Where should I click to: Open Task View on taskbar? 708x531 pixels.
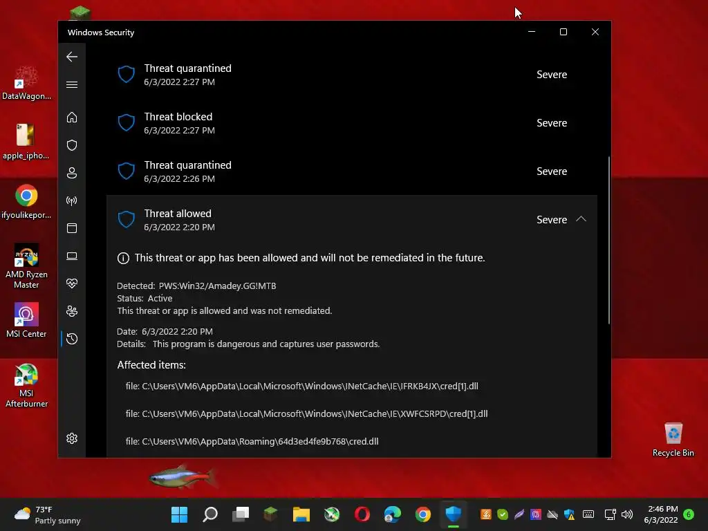[240, 514]
